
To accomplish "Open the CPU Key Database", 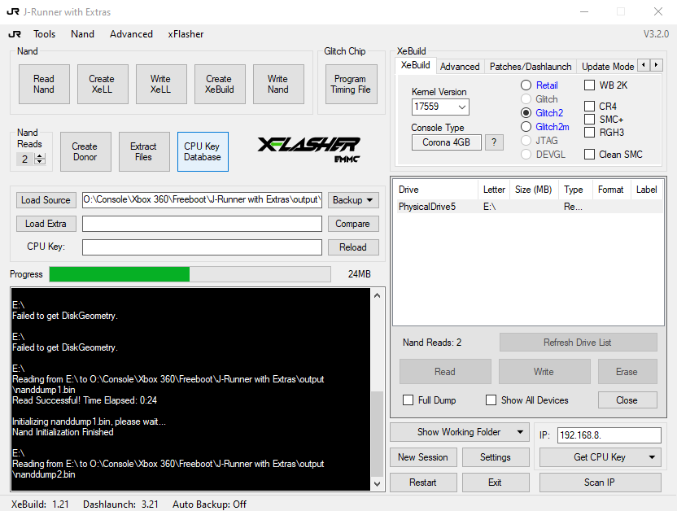I will (x=203, y=151).
